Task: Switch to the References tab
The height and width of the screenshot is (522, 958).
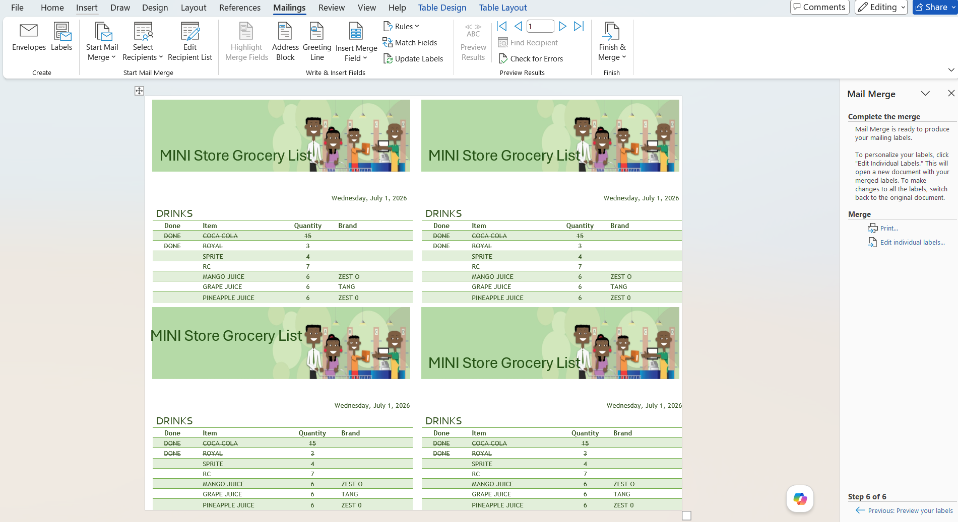Action: pyautogui.click(x=240, y=8)
